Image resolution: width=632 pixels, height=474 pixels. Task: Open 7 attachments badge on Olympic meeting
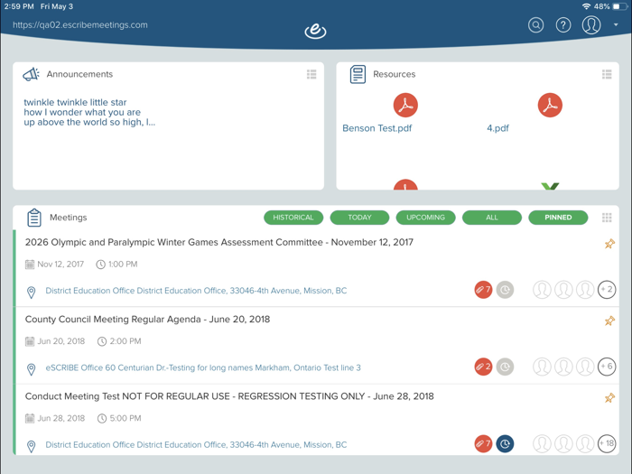point(483,290)
